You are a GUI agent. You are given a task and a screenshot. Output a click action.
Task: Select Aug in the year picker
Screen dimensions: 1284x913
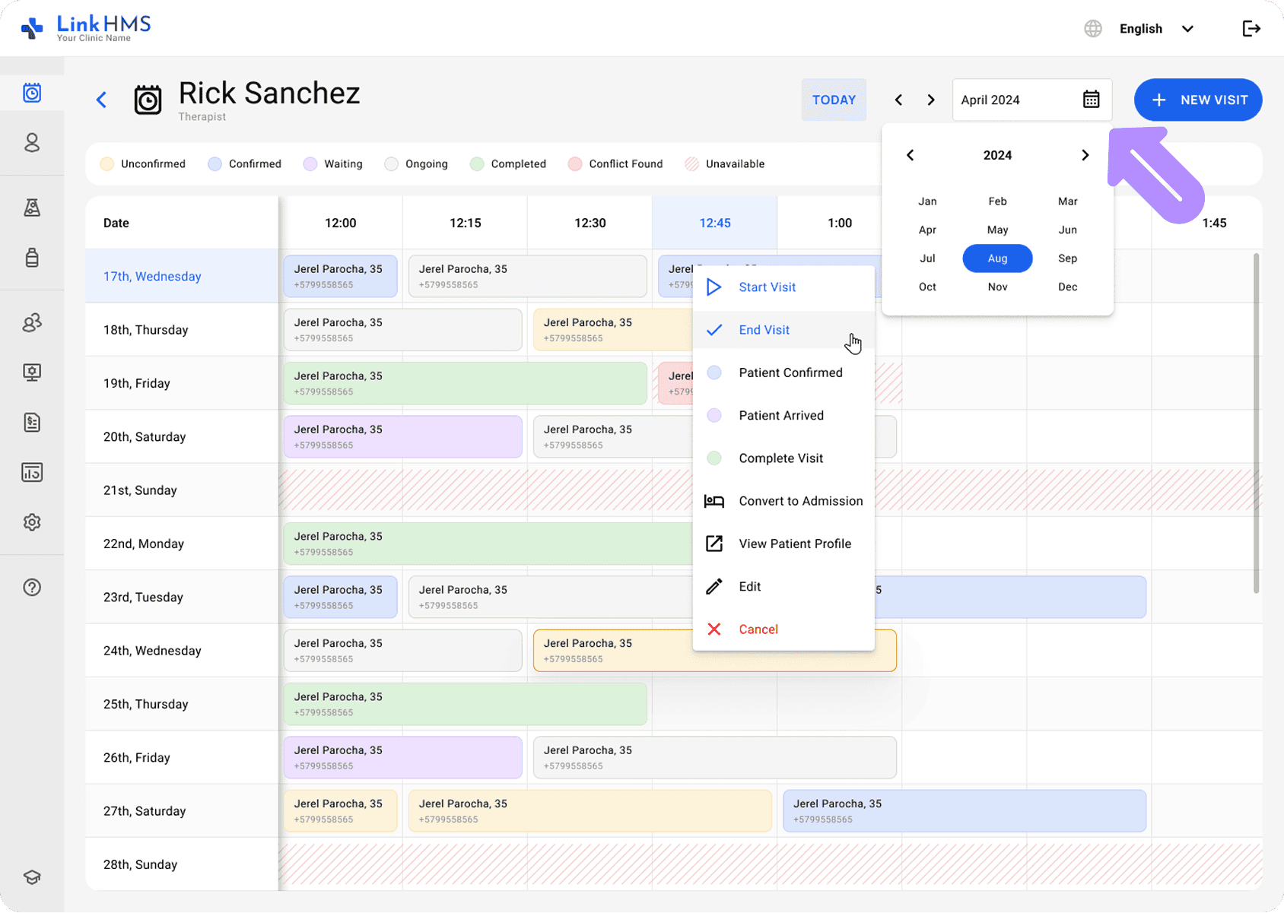[996, 258]
